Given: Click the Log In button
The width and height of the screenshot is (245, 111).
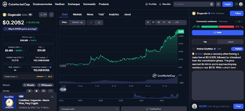Looking at the screenshot, I should (228, 4).
